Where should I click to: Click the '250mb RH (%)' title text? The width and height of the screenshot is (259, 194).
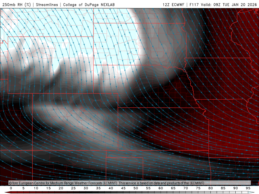(x=17, y=5)
